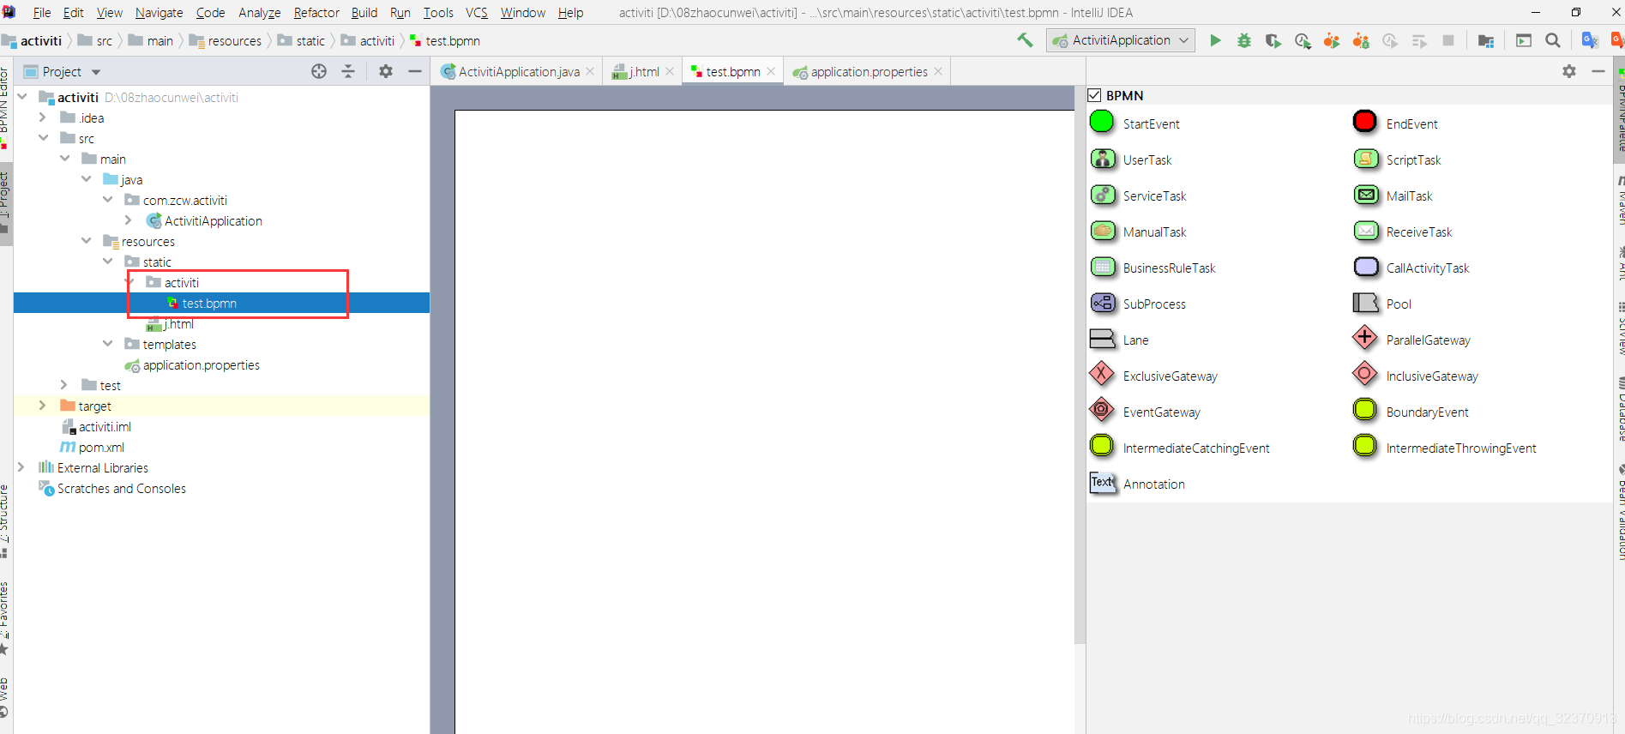Select the InclusiveGateway palette icon
Image resolution: width=1625 pixels, height=734 pixels.
[x=1365, y=375]
